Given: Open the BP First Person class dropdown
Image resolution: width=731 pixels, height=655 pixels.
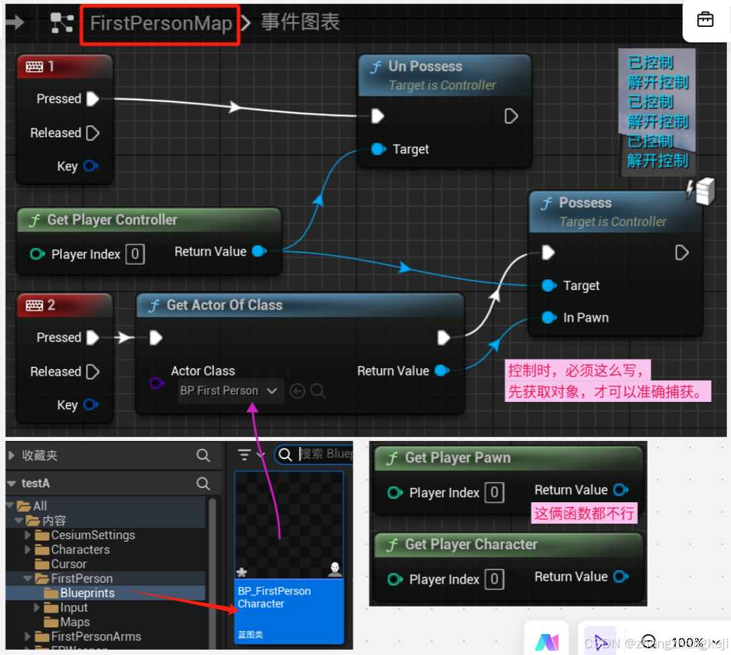Looking at the screenshot, I should [230, 390].
